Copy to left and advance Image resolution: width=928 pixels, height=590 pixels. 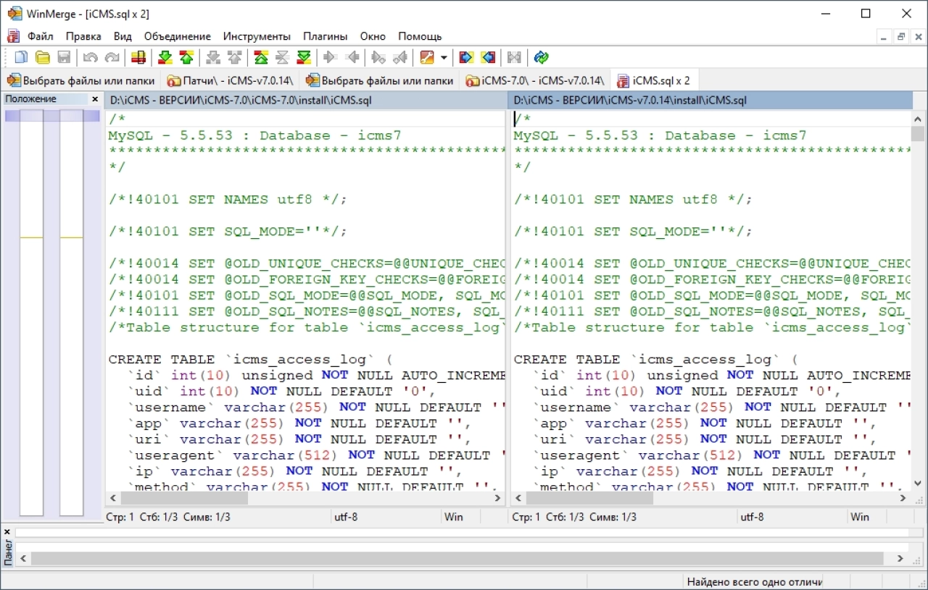coord(399,57)
